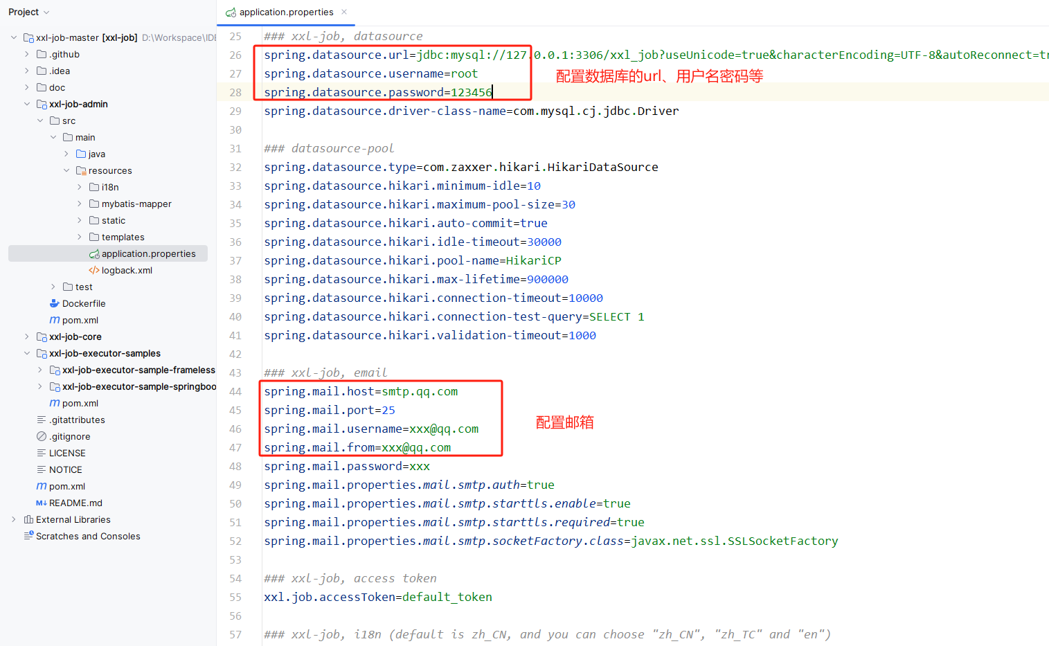Viewport: 1049px width, 646px height.
Task: Place cursor on spring.mail.port=25 line
Action: [x=330, y=410]
